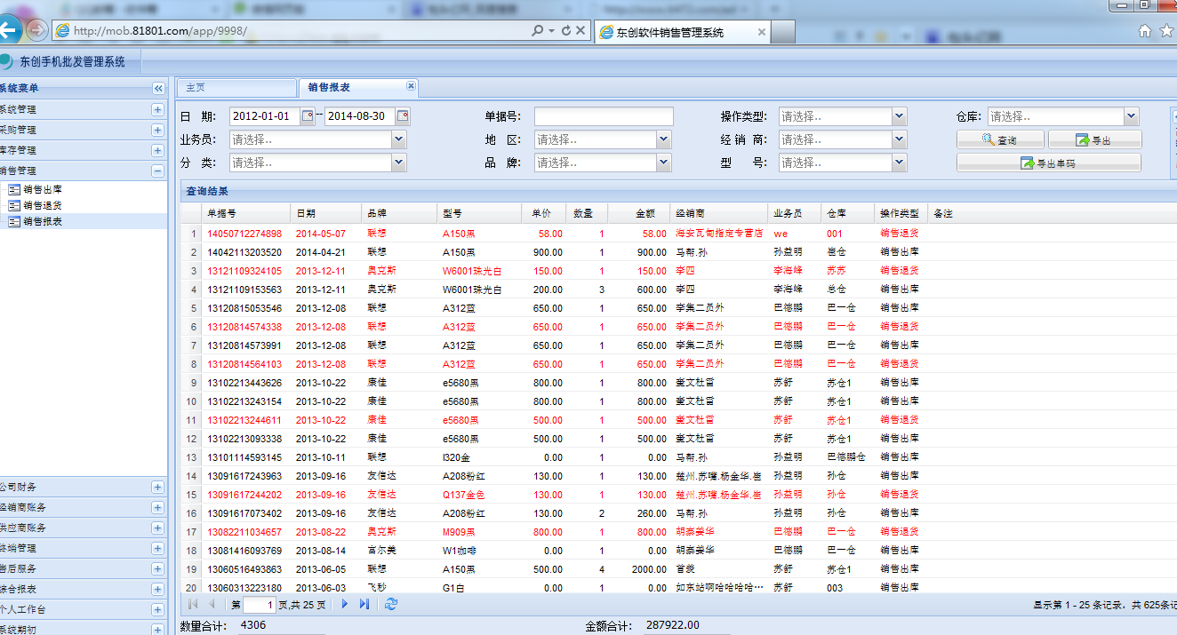Image resolution: width=1177 pixels, height=635 pixels.
Task: Open the 业务员 dropdown list
Action: pyautogui.click(x=398, y=139)
